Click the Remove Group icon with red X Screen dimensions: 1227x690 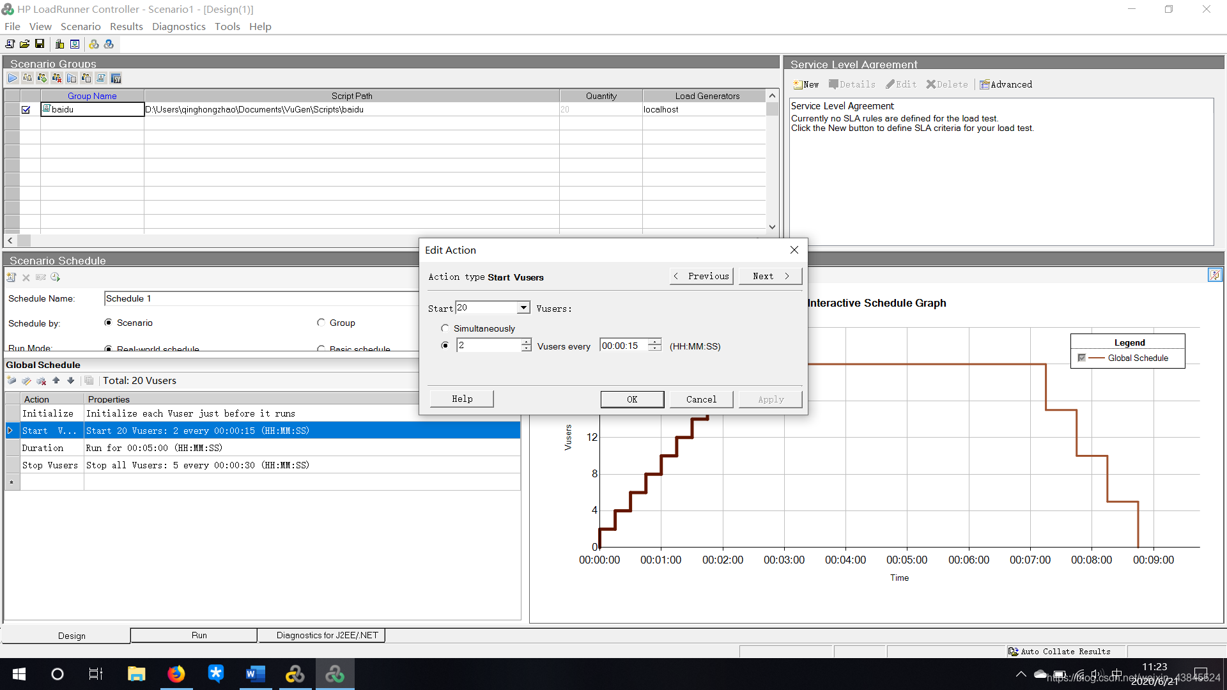(57, 78)
